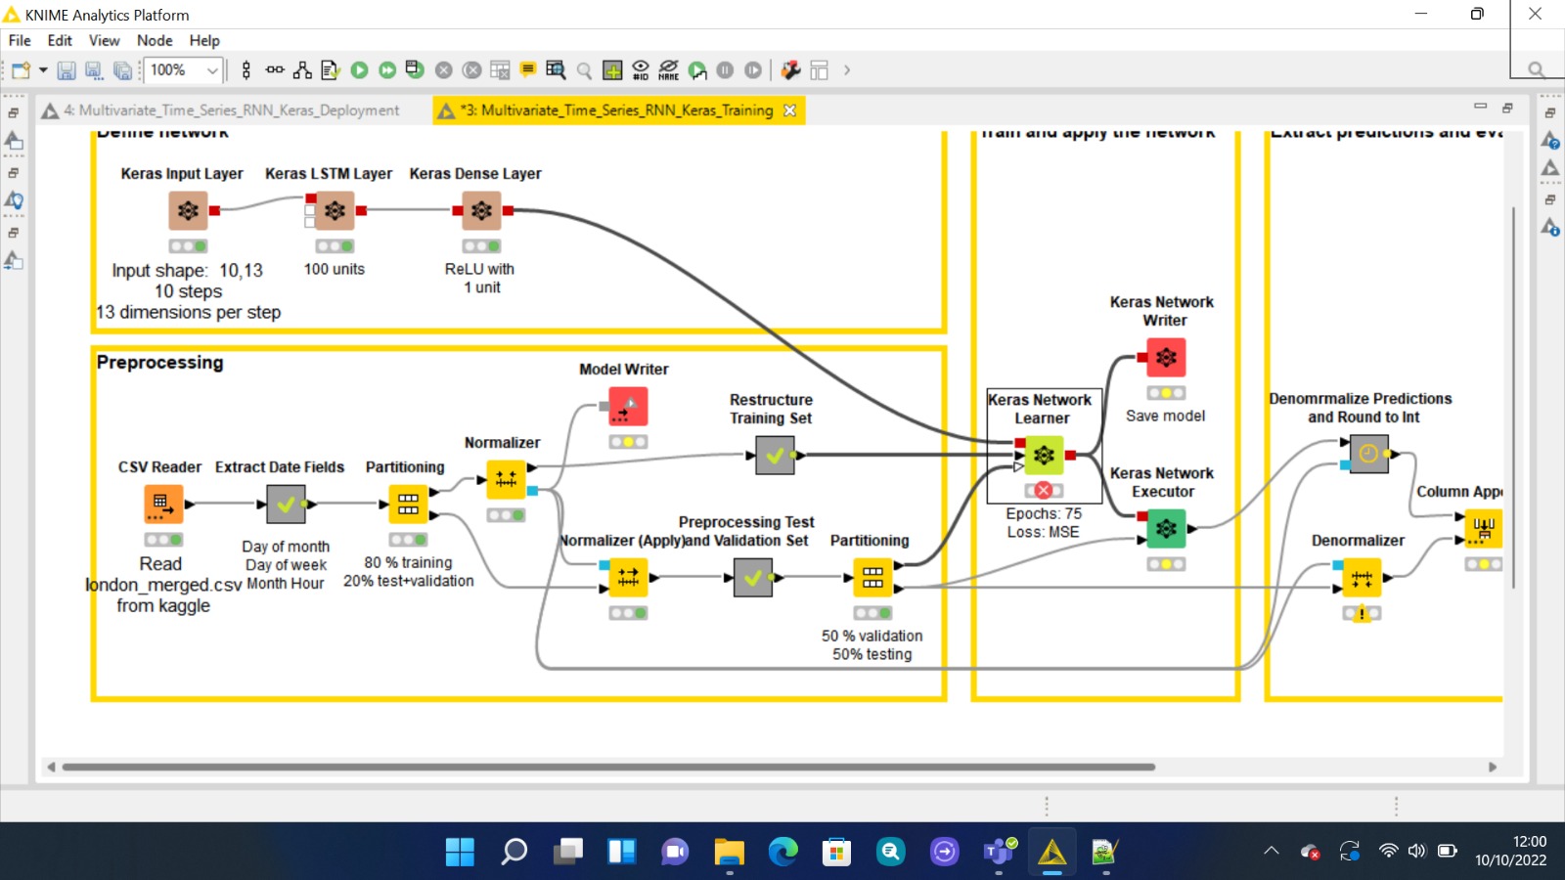Click the Show node IDs eye icon

(641, 70)
